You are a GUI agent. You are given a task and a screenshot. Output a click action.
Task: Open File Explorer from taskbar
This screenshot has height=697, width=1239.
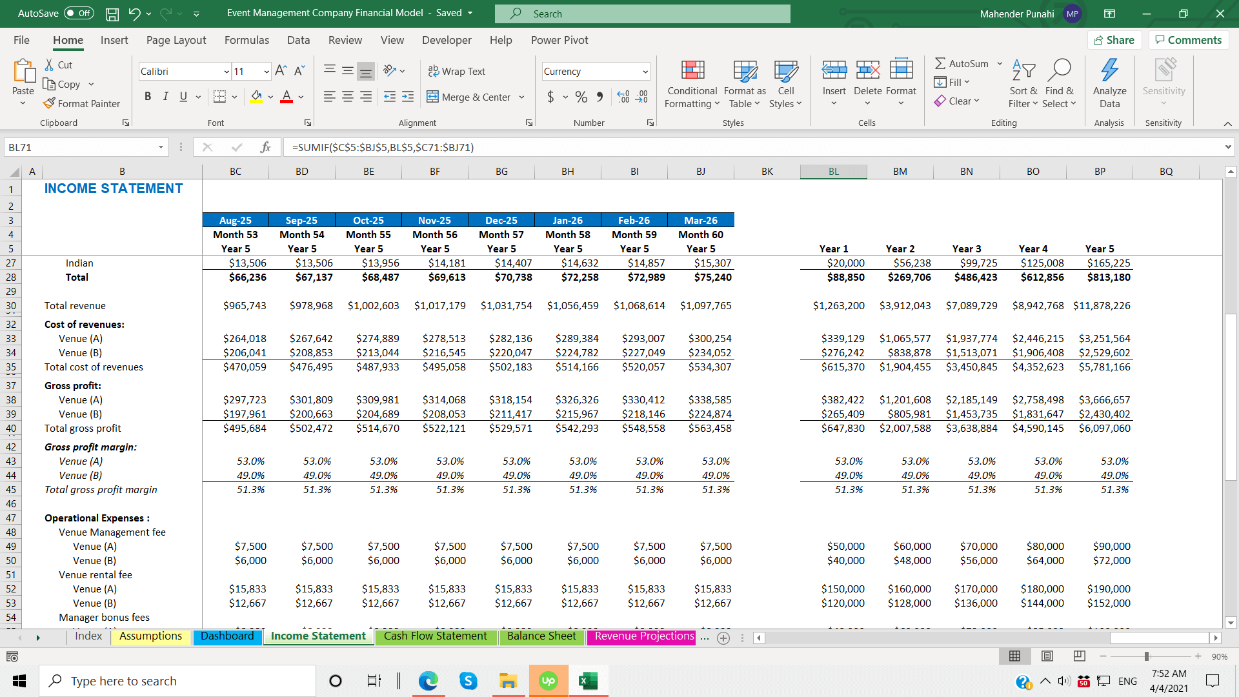508,681
